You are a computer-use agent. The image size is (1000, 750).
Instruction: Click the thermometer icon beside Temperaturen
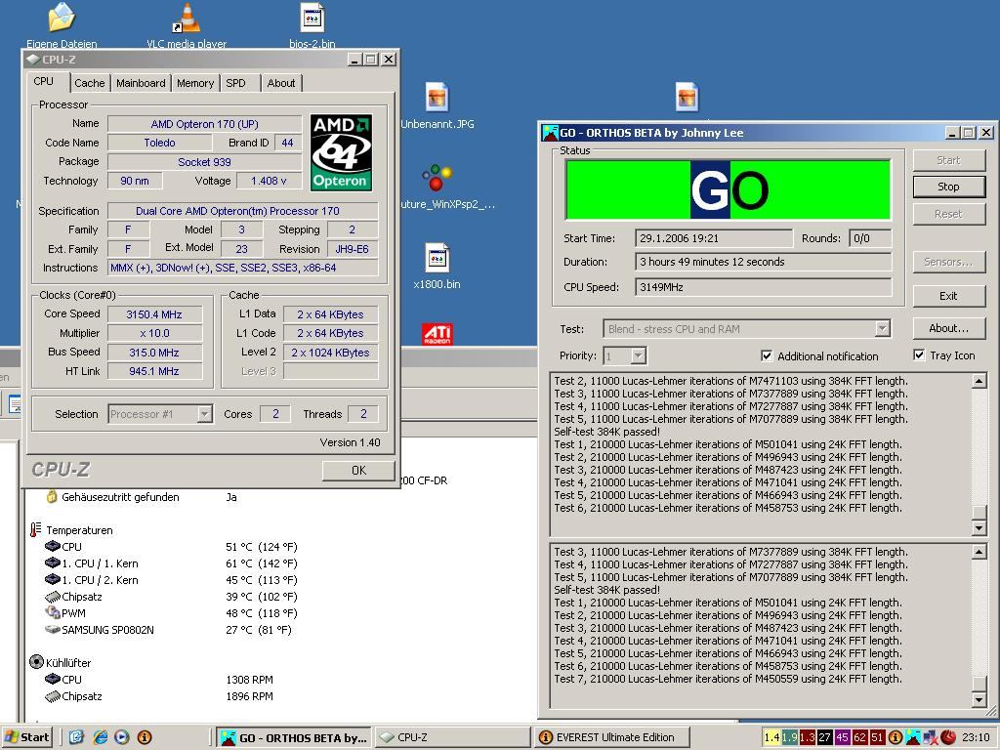36,529
